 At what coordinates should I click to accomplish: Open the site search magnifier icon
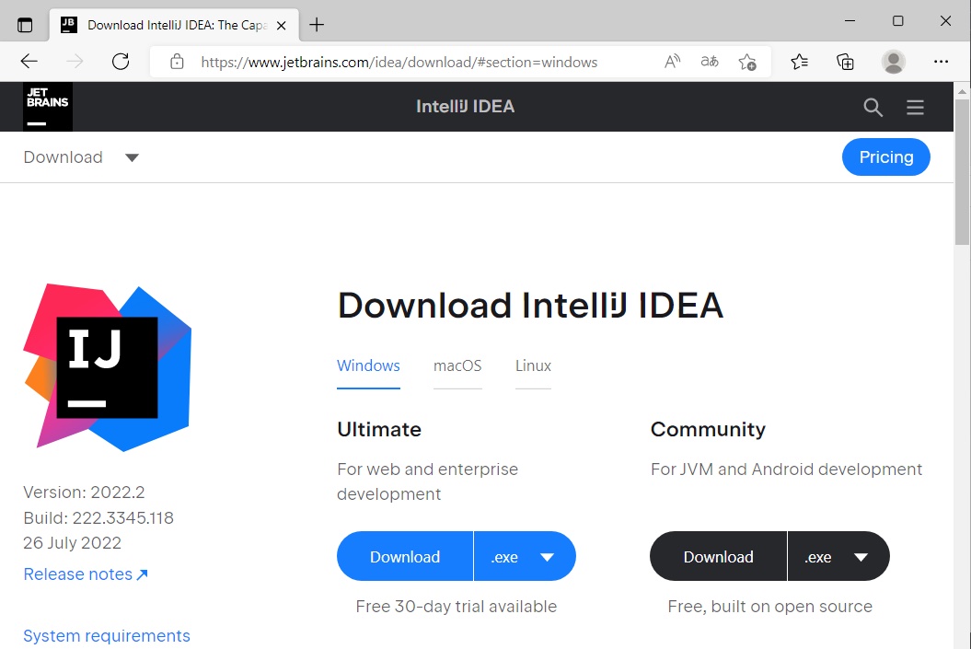[873, 108]
